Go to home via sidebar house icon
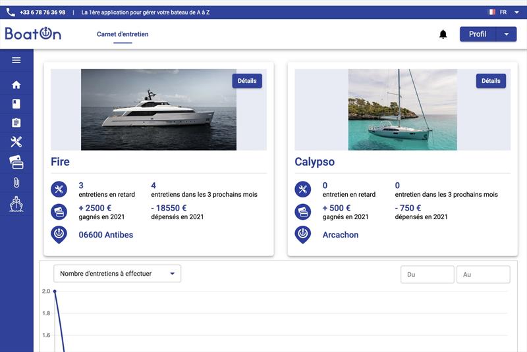The height and width of the screenshot is (352, 527). point(16,85)
